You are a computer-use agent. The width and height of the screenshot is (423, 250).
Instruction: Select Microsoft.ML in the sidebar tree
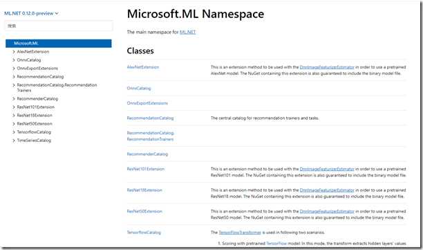click(59, 43)
